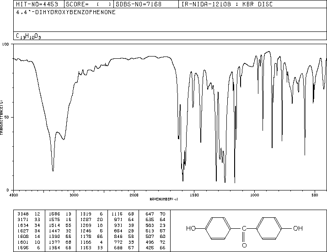The height and width of the screenshot is (252, 327).
Task: Click the TRANSMITTANCE(%) axis title
Action: (1, 118)
